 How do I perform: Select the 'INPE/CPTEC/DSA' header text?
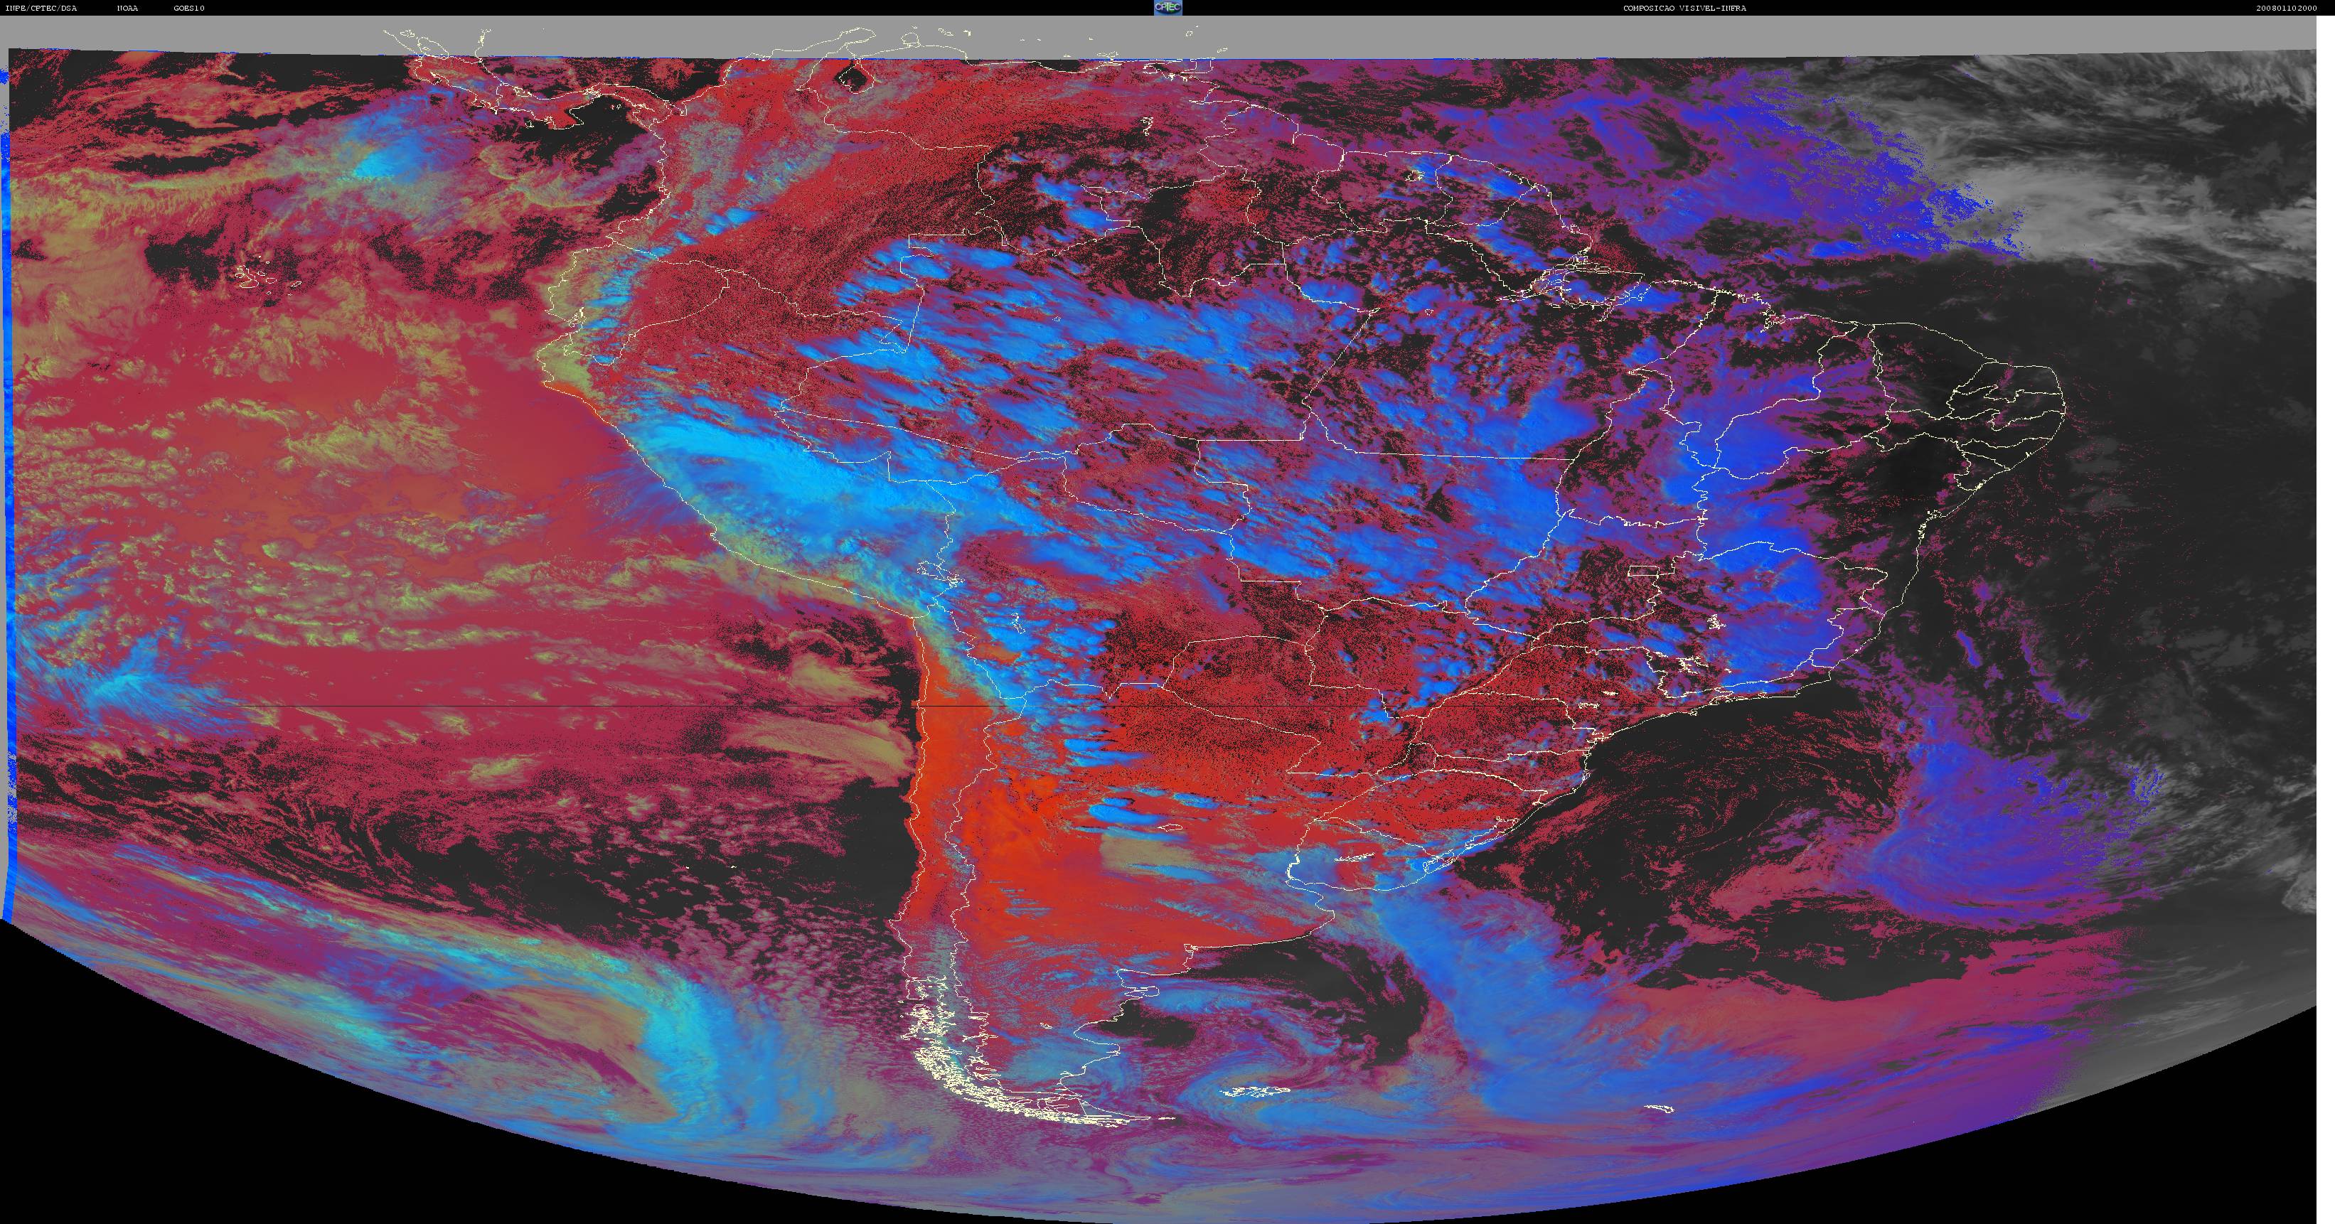pyautogui.click(x=41, y=8)
